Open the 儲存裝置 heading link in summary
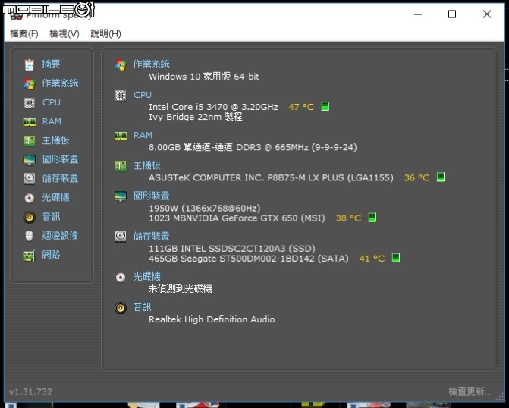509x408 pixels. [x=151, y=236]
